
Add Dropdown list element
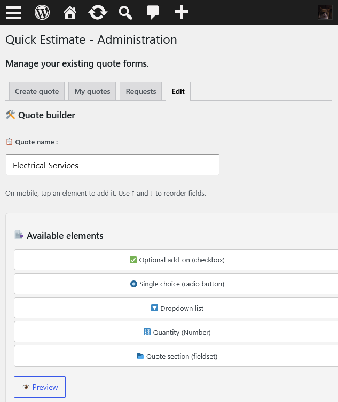pos(177,308)
